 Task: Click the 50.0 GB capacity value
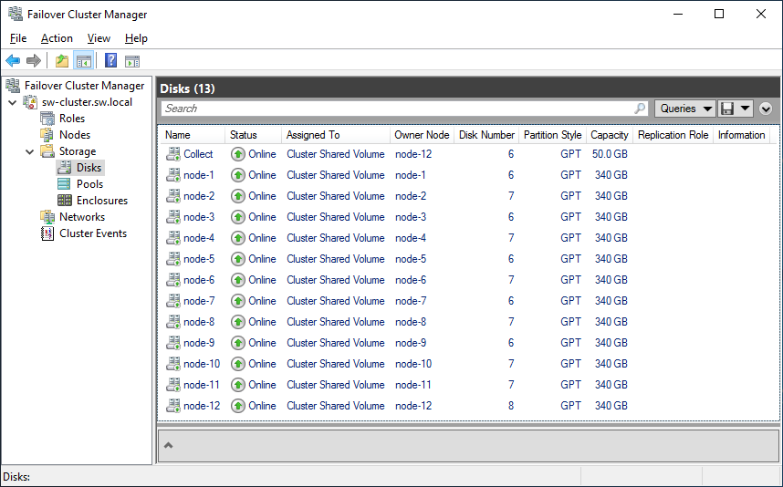[610, 154]
